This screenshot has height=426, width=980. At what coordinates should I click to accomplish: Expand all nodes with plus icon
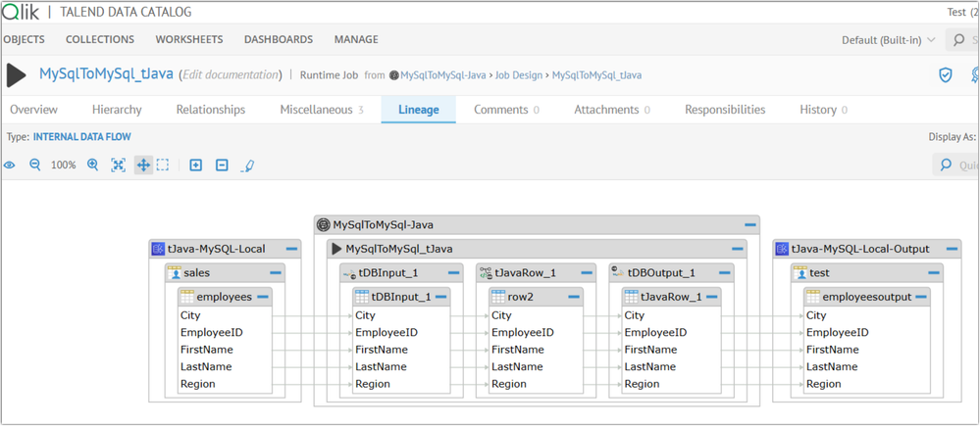[x=195, y=166]
